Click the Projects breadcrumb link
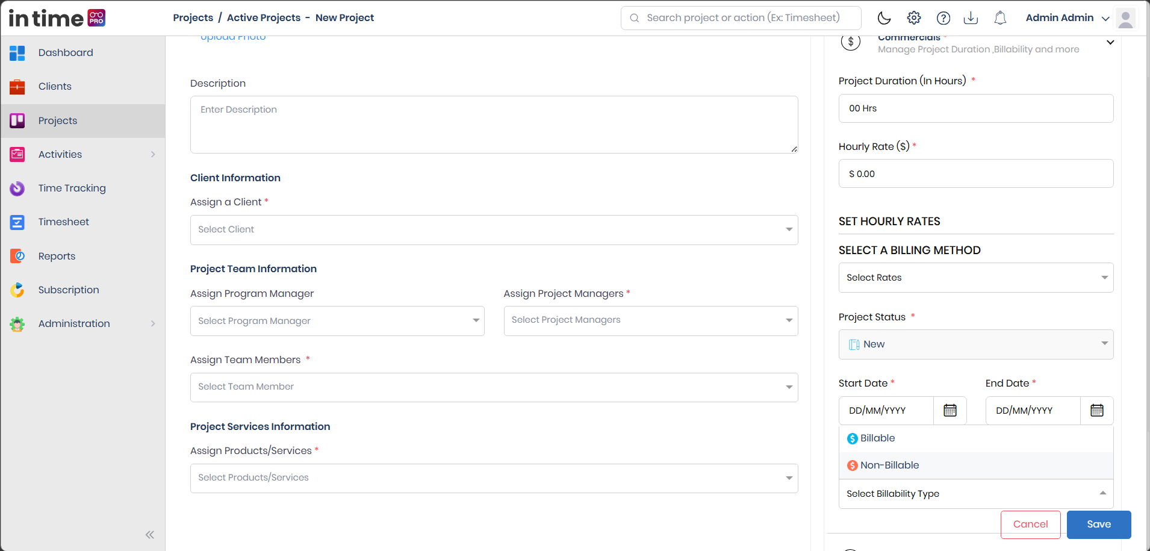 point(193,18)
